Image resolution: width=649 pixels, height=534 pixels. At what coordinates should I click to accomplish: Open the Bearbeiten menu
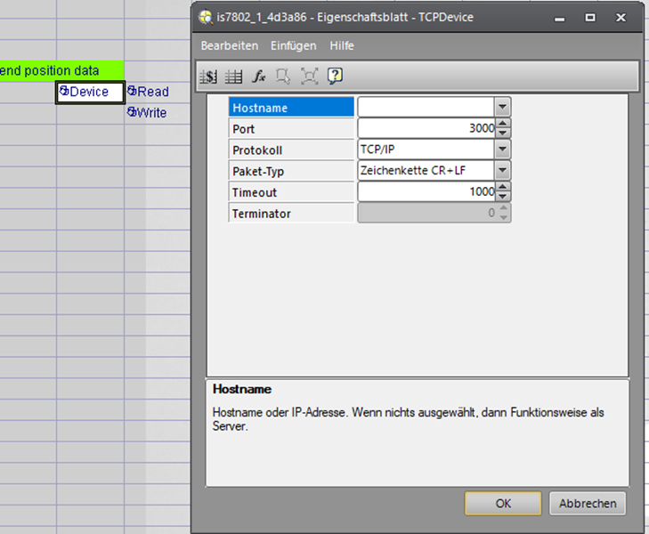(x=229, y=45)
